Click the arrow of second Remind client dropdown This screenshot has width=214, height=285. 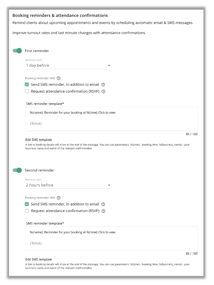tap(109, 185)
